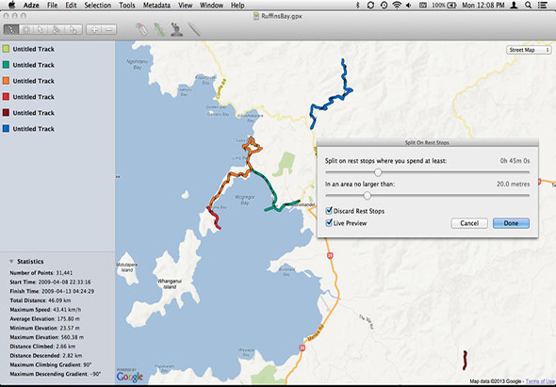
Task: Click the Maximum Speed 43.41 km/h statistic
Action: click(45, 310)
